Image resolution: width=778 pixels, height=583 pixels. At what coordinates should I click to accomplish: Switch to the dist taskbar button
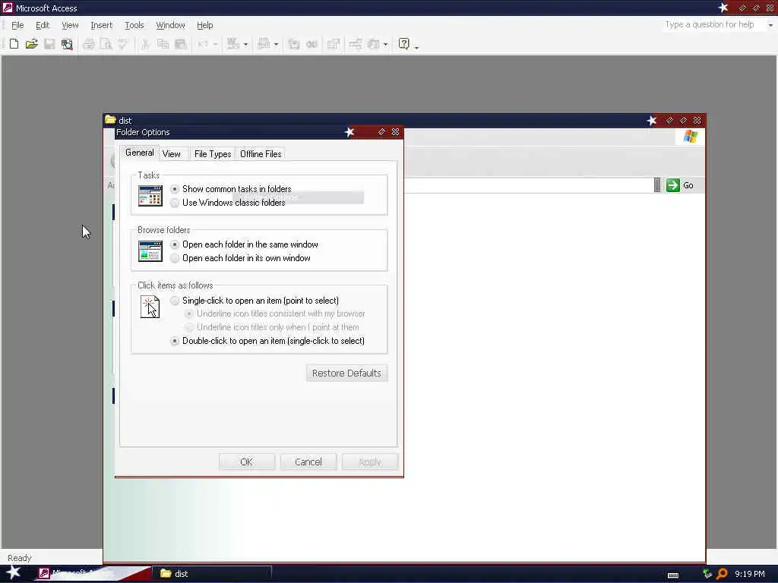coord(212,574)
